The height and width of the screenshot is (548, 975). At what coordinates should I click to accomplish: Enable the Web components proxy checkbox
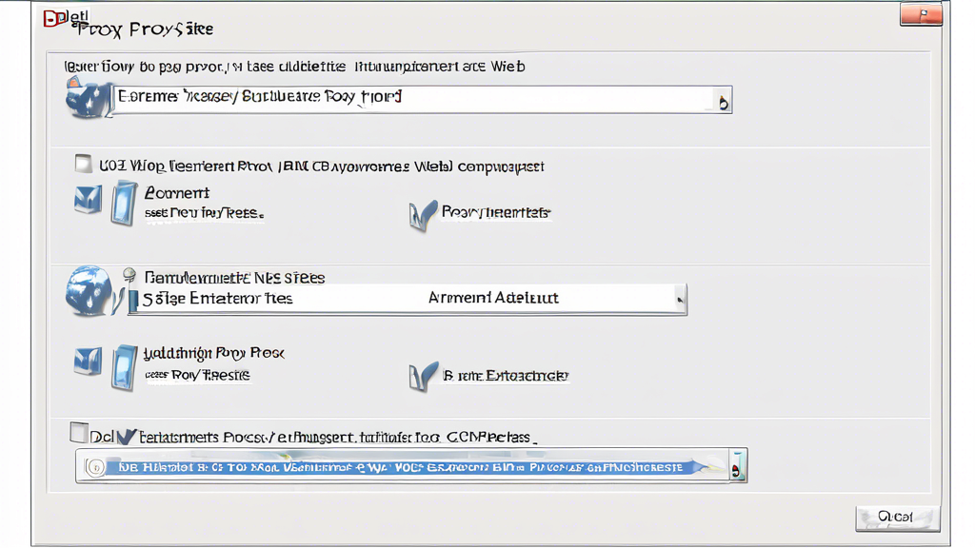pos(83,163)
